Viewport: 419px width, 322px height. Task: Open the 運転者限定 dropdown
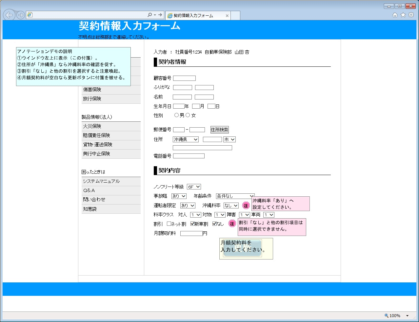tap(188, 206)
